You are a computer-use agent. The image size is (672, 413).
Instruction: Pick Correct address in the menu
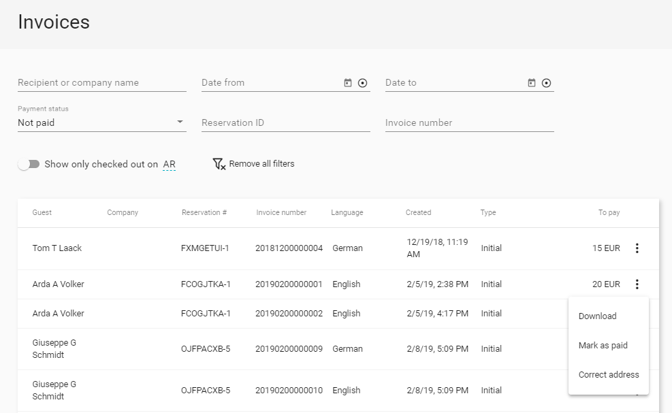(x=609, y=374)
